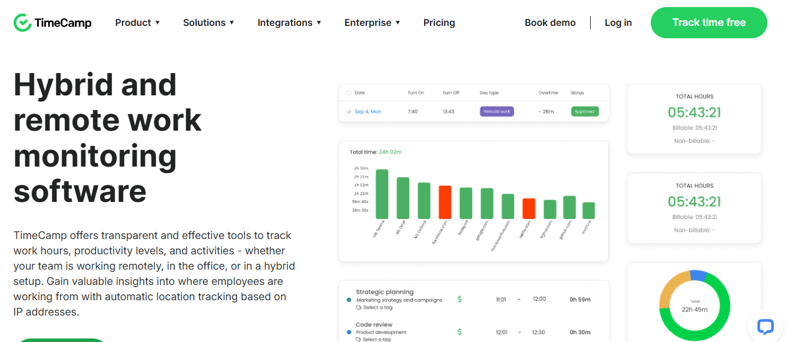Click the Turn Off time 13:43

coord(450,111)
